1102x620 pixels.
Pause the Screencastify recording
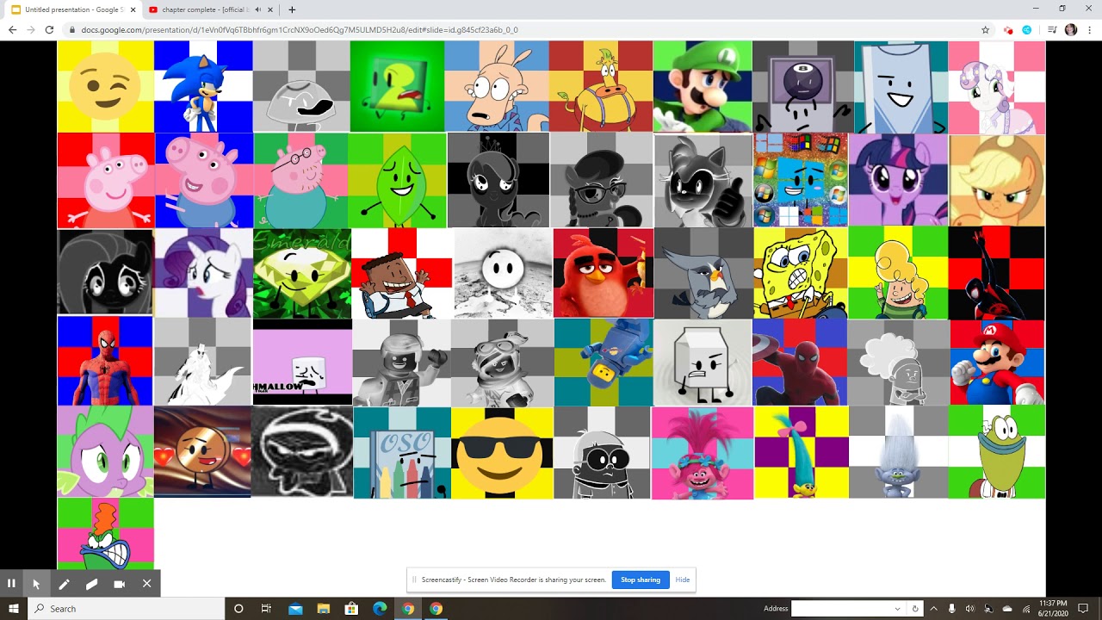11,583
